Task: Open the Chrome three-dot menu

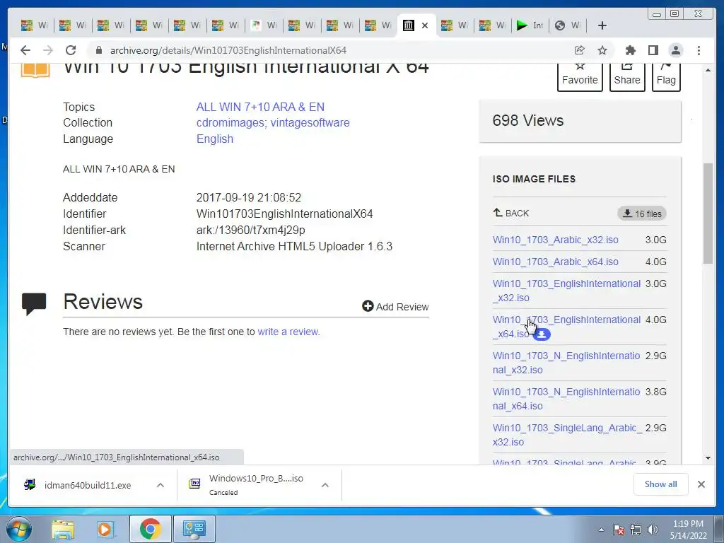Action: point(699,50)
